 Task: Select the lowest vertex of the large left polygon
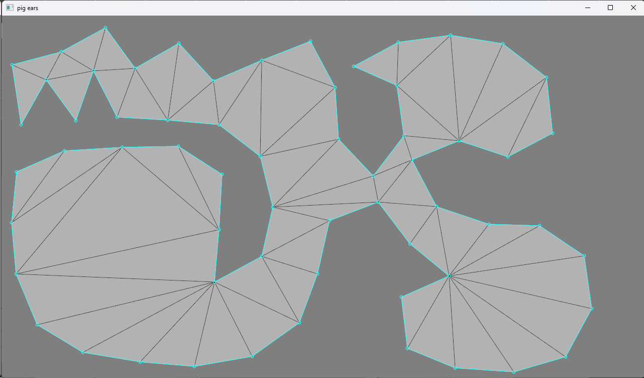point(194,366)
